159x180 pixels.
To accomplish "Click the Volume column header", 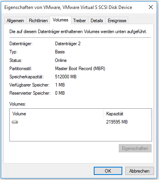I will 57,114.
